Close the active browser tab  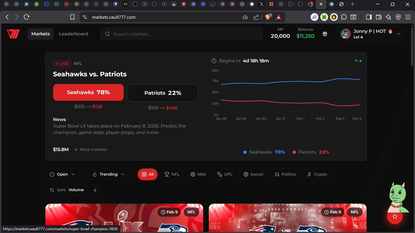click(x=321, y=4)
